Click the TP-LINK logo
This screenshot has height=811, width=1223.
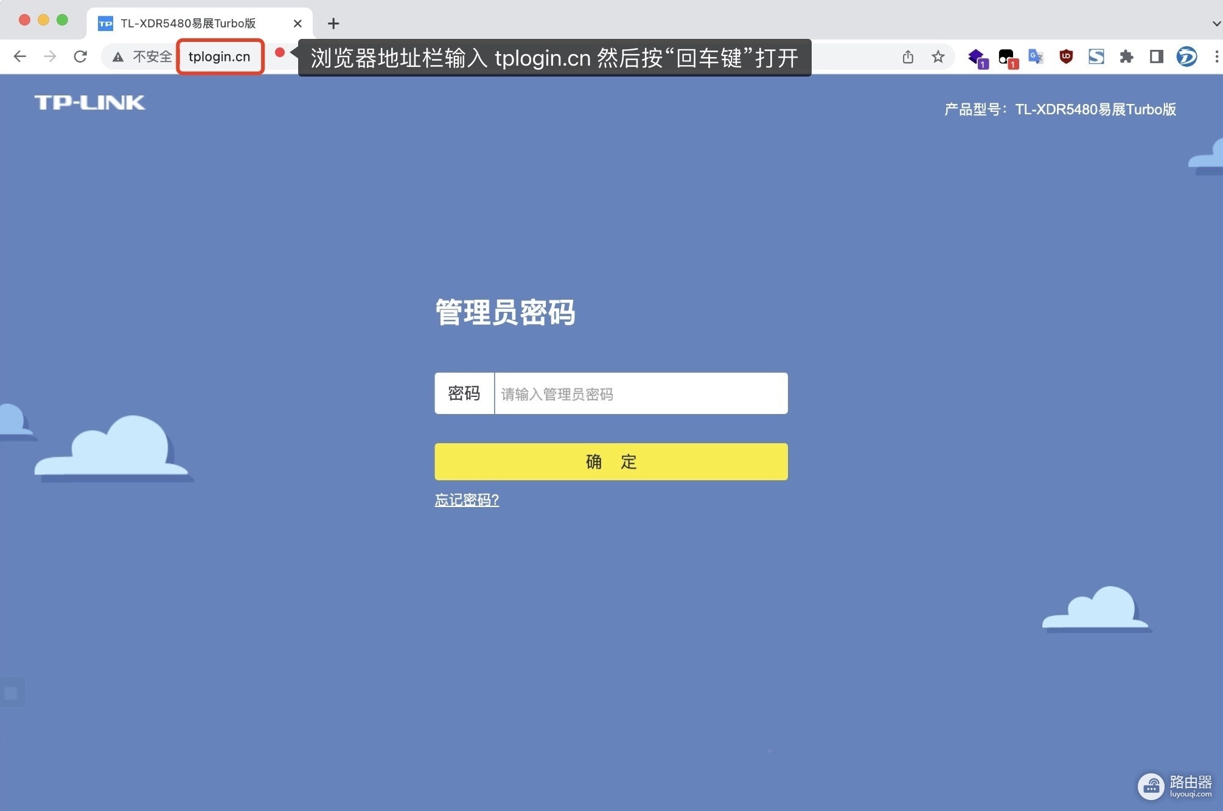click(90, 103)
